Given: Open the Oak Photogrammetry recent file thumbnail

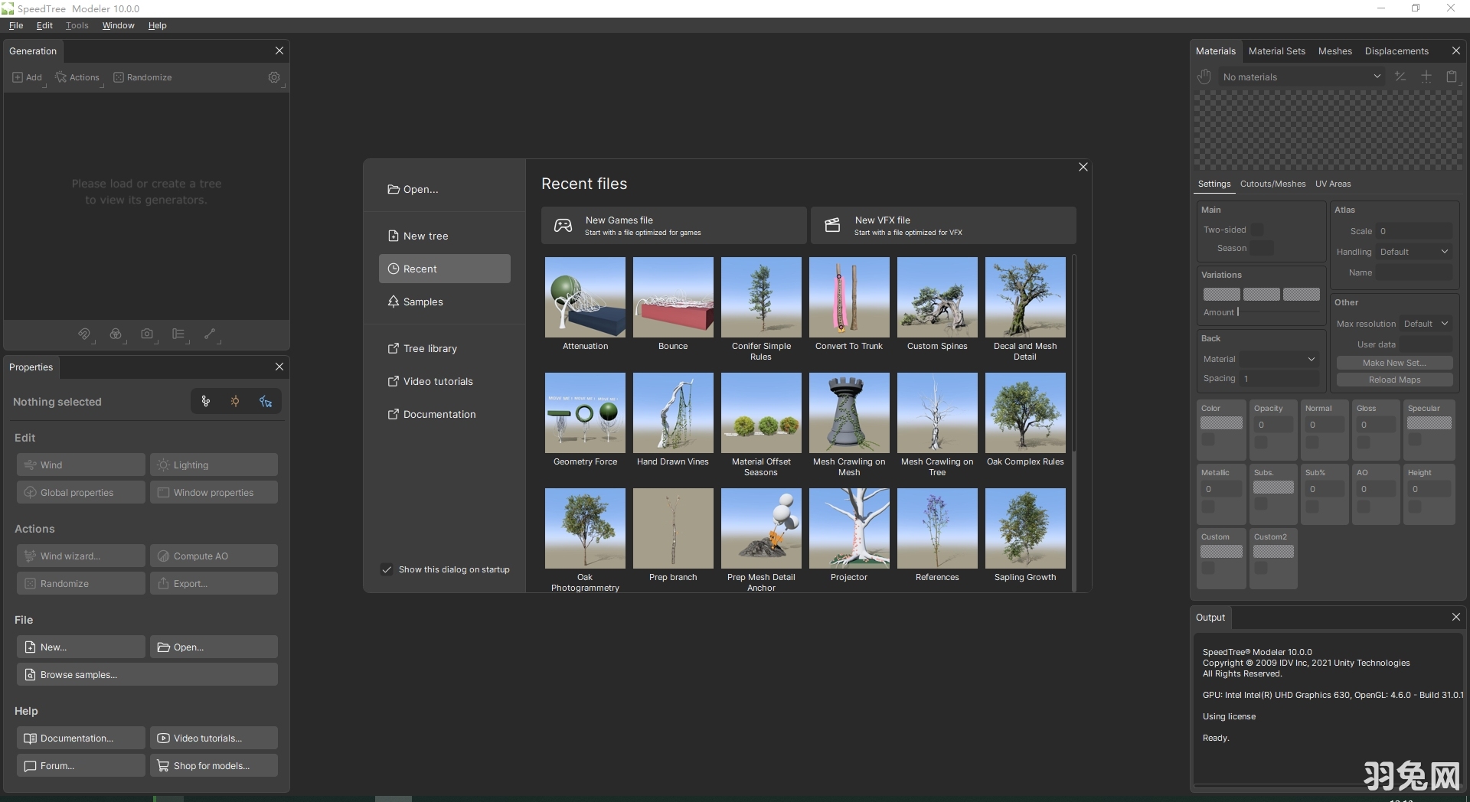Looking at the screenshot, I should point(584,528).
